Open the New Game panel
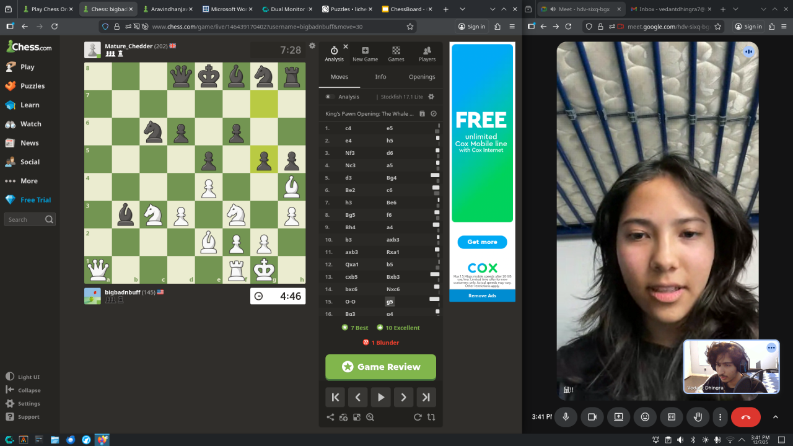This screenshot has width=793, height=446. tap(365, 54)
